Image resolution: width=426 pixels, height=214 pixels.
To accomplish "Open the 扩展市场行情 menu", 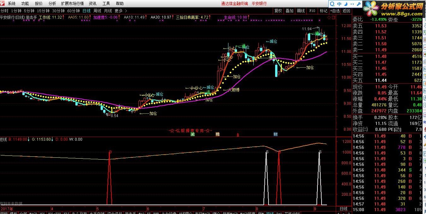I will [x=72, y=3].
